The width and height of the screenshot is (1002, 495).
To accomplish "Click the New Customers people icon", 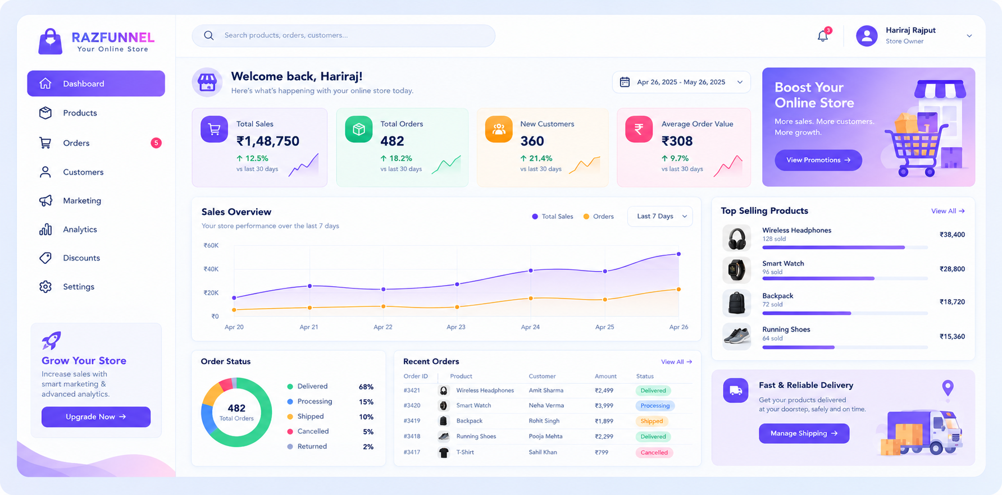I will pyautogui.click(x=499, y=129).
